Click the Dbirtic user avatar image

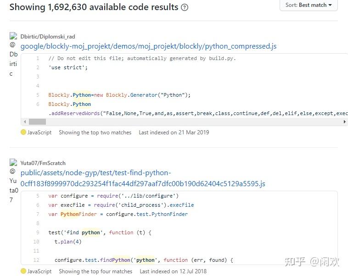[13, 36]
